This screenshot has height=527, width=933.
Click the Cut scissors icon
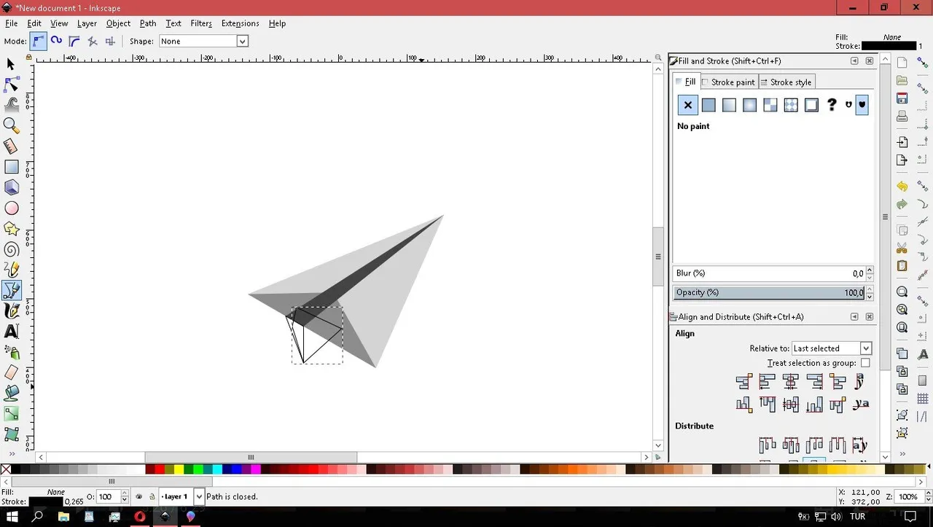tap(902, 248)
